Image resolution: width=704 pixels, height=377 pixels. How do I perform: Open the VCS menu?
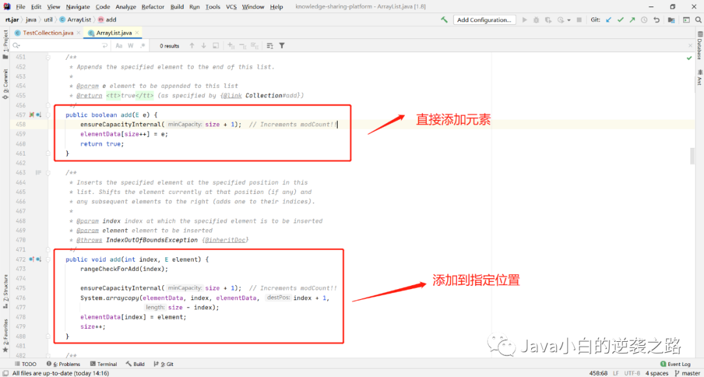231,7
